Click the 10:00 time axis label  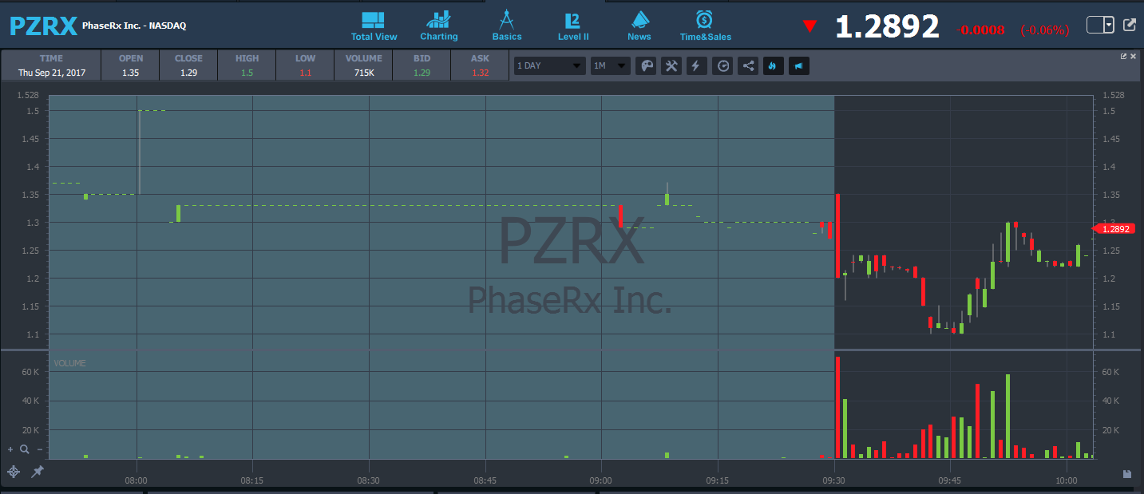tap(1067, 481)
